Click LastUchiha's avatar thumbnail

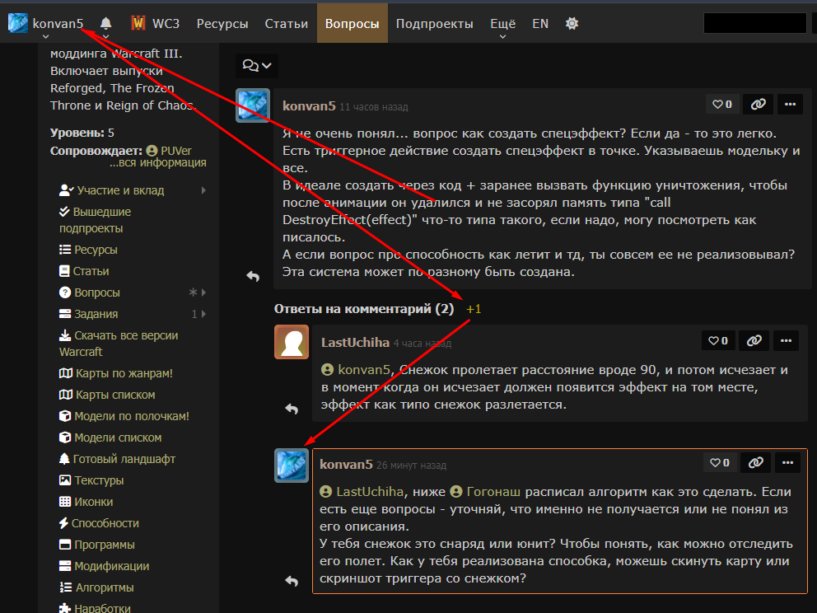click(292, 342)
